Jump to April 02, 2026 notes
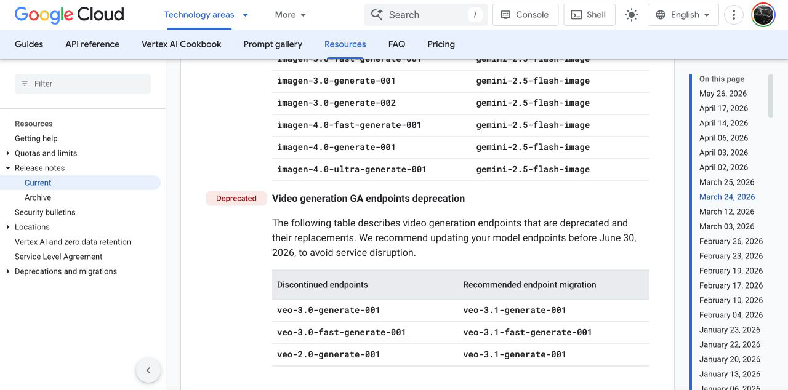Image resolution: width=788 pixels, height=390 pixels. coord(724,167)
